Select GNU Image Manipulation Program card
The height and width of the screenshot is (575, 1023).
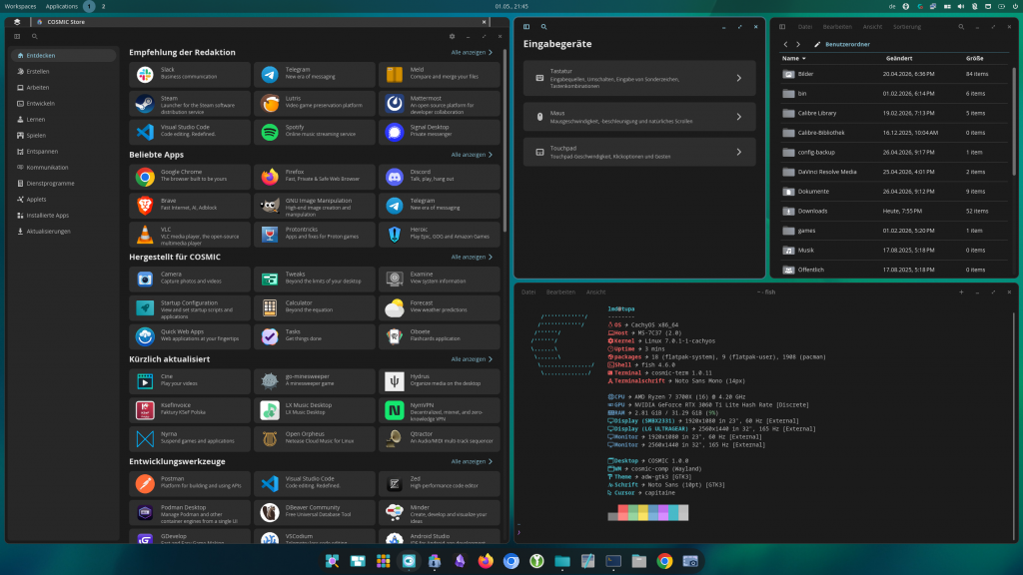click(x=314, y=206)
